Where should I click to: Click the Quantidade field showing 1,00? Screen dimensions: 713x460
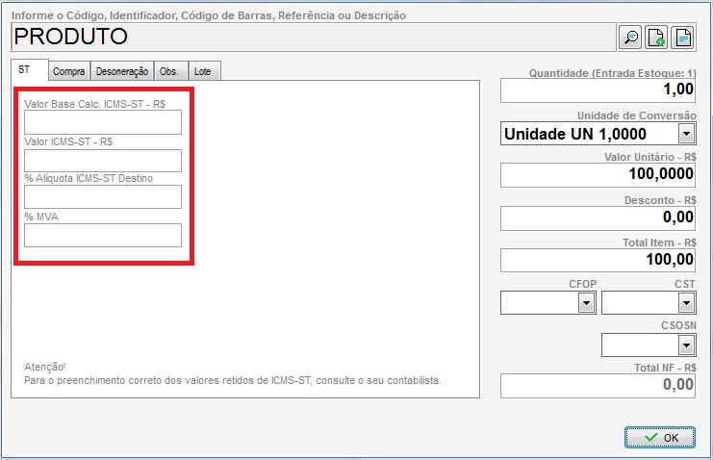(x=598, y=90)
